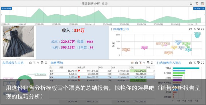Select the 毛衣 row in sales table
Viewport: 206px width, 105px height.
coord(102,74)
